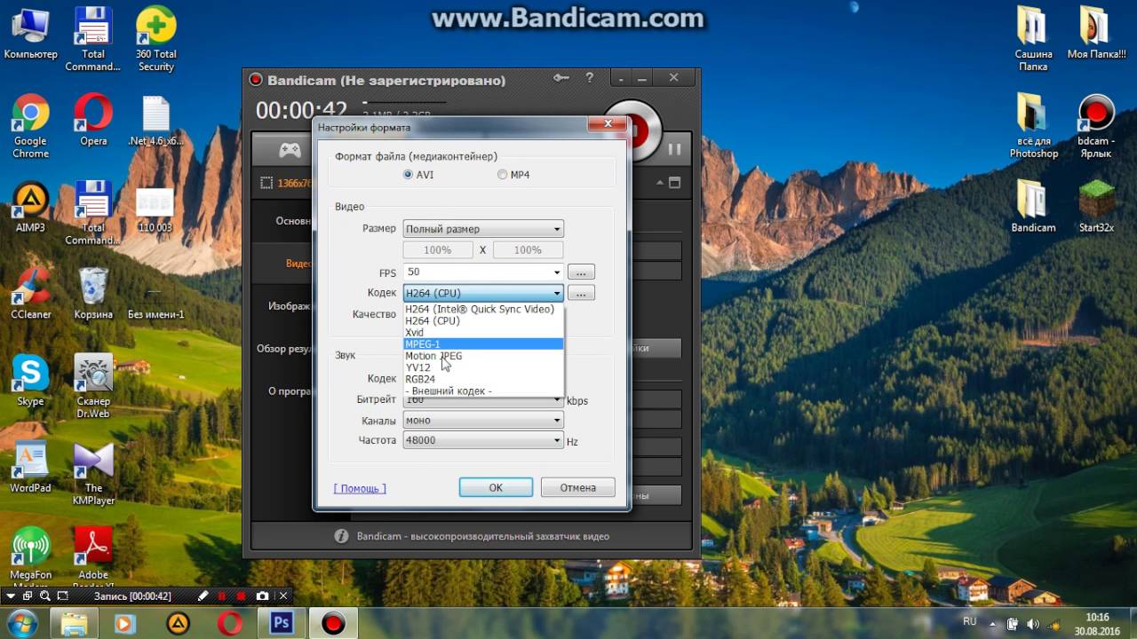Click the rectangle area icon on recording bar
The image size is (1137, 639).
point(62,596)
